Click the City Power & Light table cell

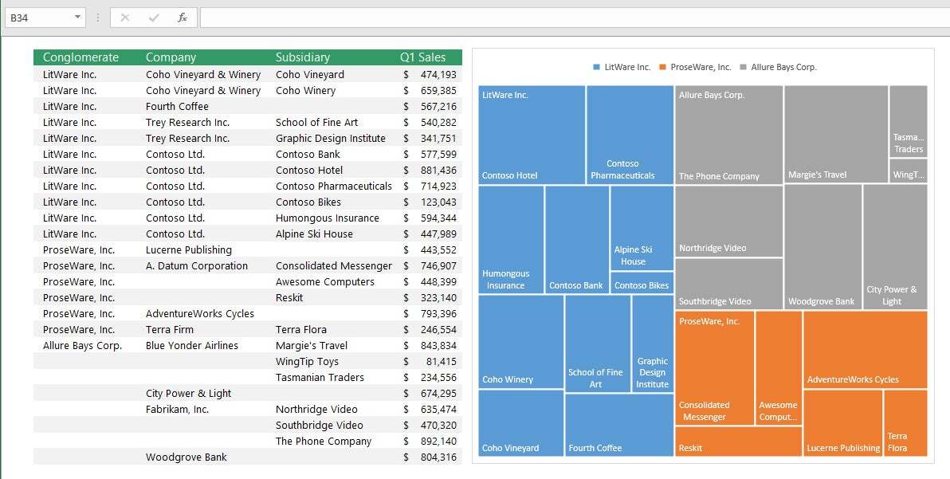click(x=188, y=394)
